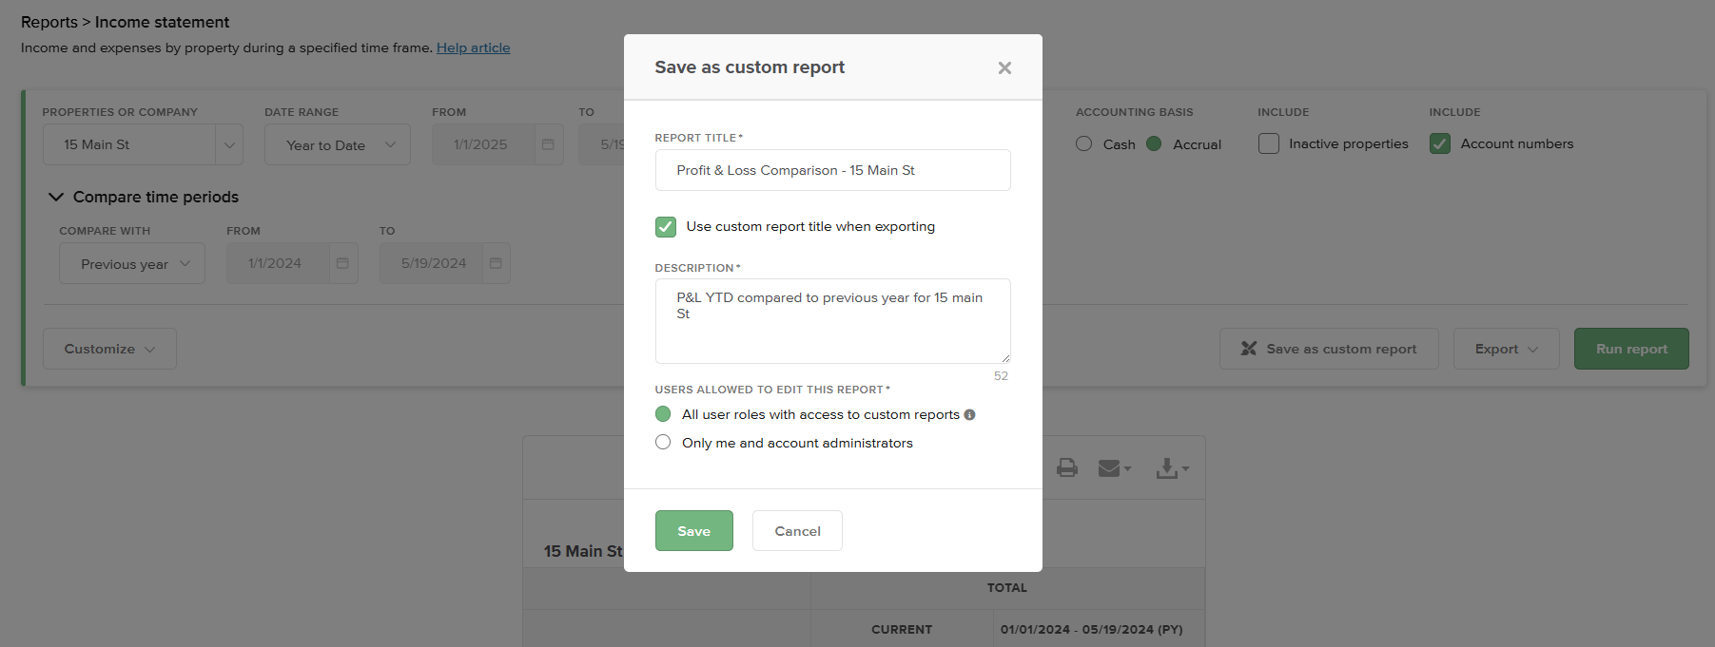
Task: Open the calendar icon for the top From date
Action: [x=548, y=144]
